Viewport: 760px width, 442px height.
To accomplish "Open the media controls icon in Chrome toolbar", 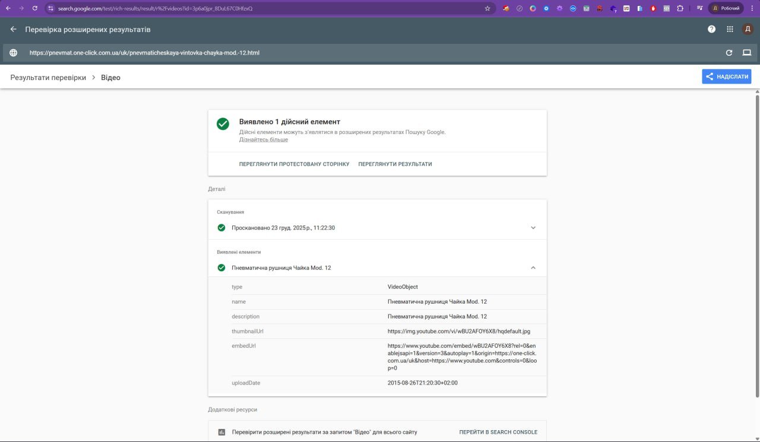I will coord(700,8).
